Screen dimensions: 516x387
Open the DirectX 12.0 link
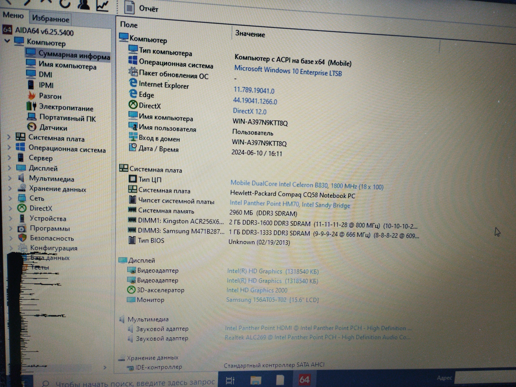pyautogui.click(x=250, y=111)
